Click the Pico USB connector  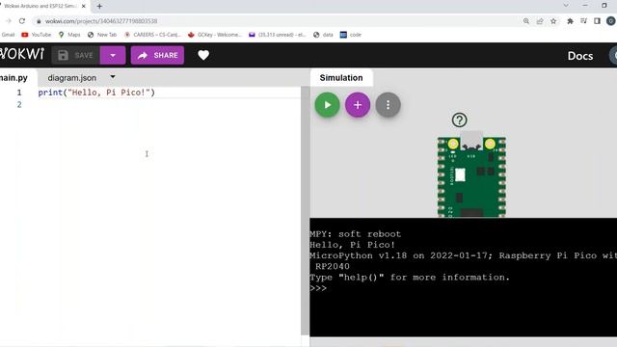pos(471,141)
